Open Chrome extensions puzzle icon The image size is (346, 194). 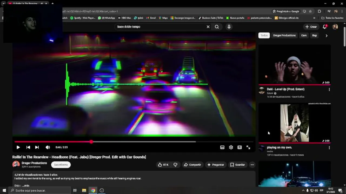coord(320,11)
